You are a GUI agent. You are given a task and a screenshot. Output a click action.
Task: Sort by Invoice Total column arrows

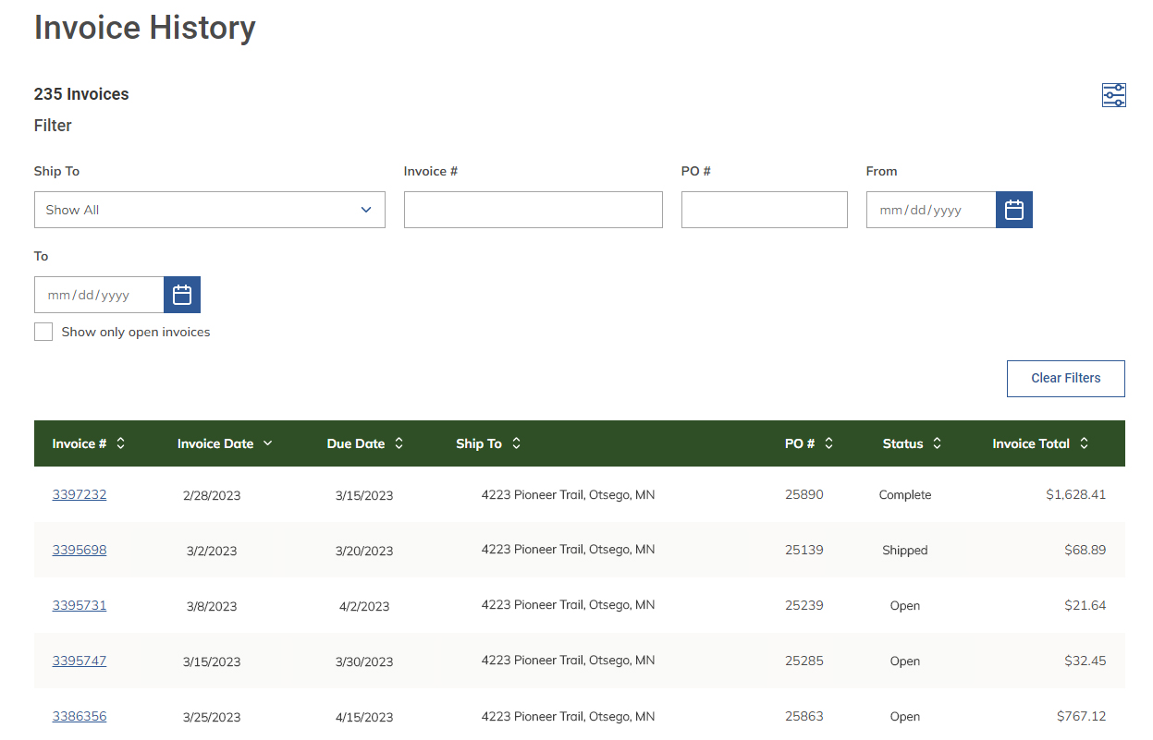(1084, 443)
